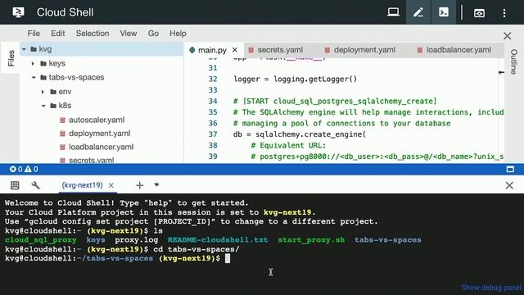The width and height of the screenshot is (524, 295).
Task: Click the autoscaler.yaml file icon
Action: click(62, 120)
